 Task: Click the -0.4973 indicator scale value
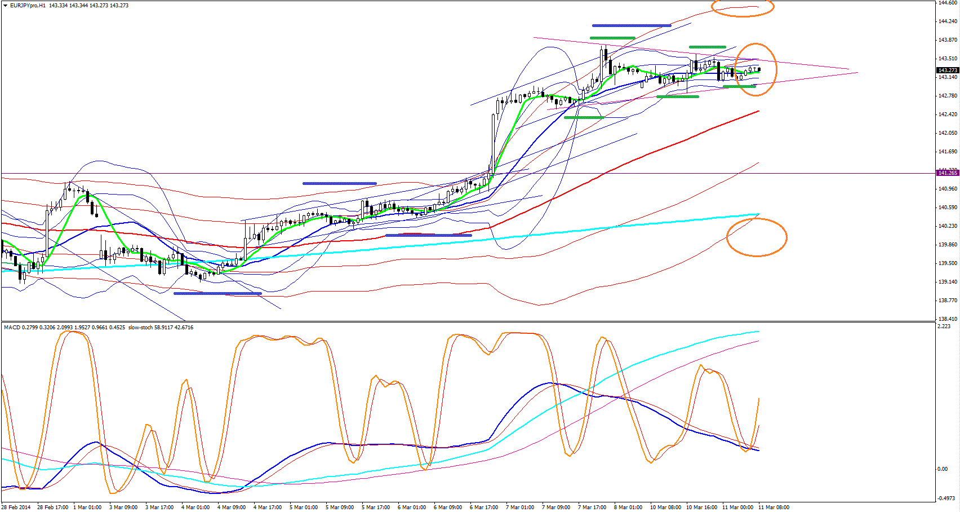click(946, 498)
